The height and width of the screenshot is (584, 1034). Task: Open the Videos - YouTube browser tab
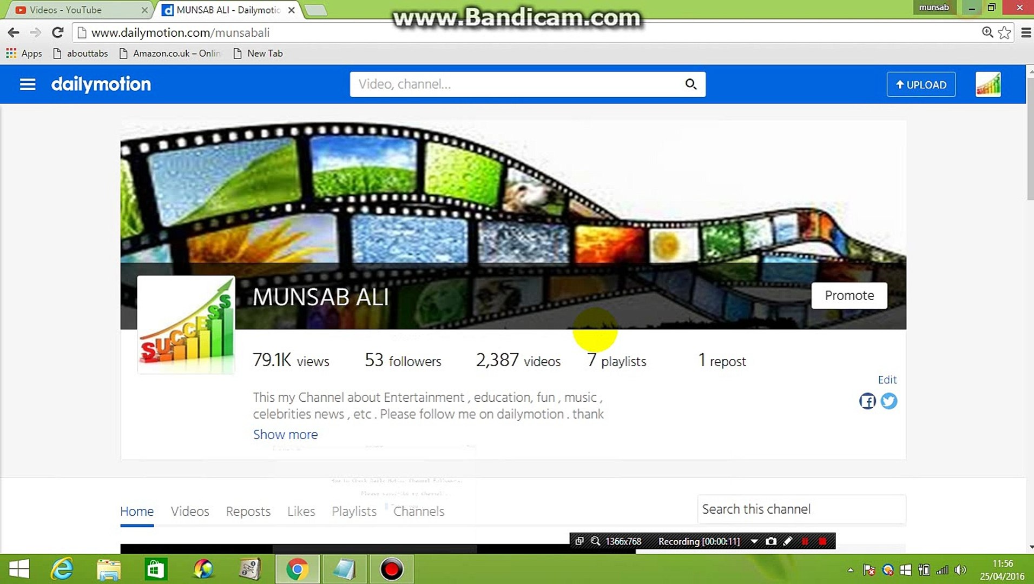65,10
